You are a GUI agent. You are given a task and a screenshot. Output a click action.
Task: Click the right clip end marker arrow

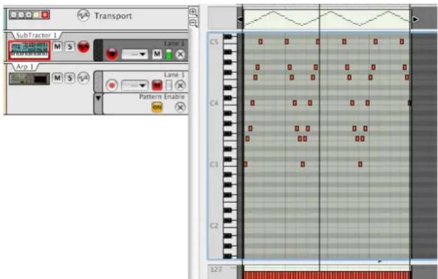(x=416, y=19)
